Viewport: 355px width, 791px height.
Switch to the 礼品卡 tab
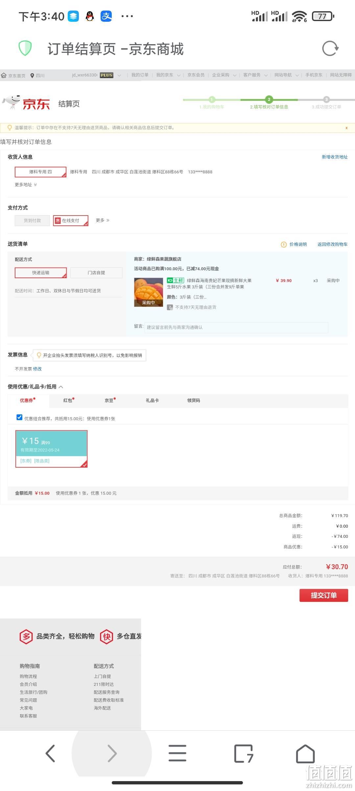[x=152, y=400]
